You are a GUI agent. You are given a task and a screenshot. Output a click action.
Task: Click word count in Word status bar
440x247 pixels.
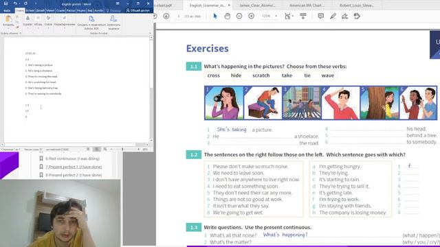[x=33, y=150]
